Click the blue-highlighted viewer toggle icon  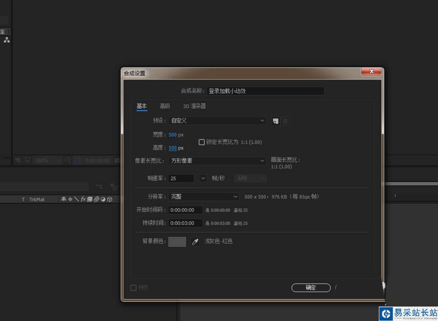tap(78, 160)
